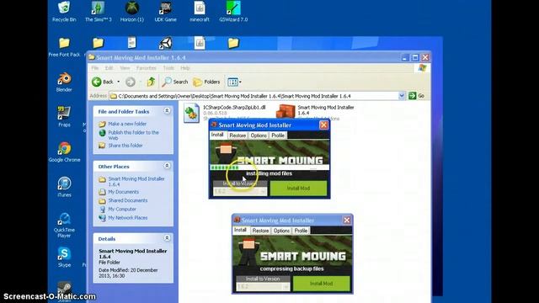The width and height of the screenshot is (539, 303).
Task: Select Options tab in lower installer window
Action: [281, 231]
